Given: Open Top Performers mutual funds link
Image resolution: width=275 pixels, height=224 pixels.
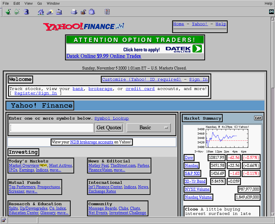Looking at the screenshot, I should 22,187.
